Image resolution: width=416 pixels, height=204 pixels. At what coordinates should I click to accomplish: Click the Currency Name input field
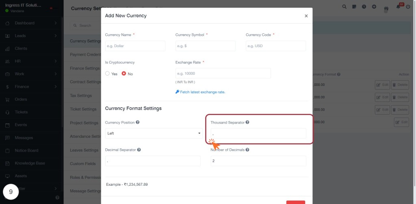pos(135,46)
